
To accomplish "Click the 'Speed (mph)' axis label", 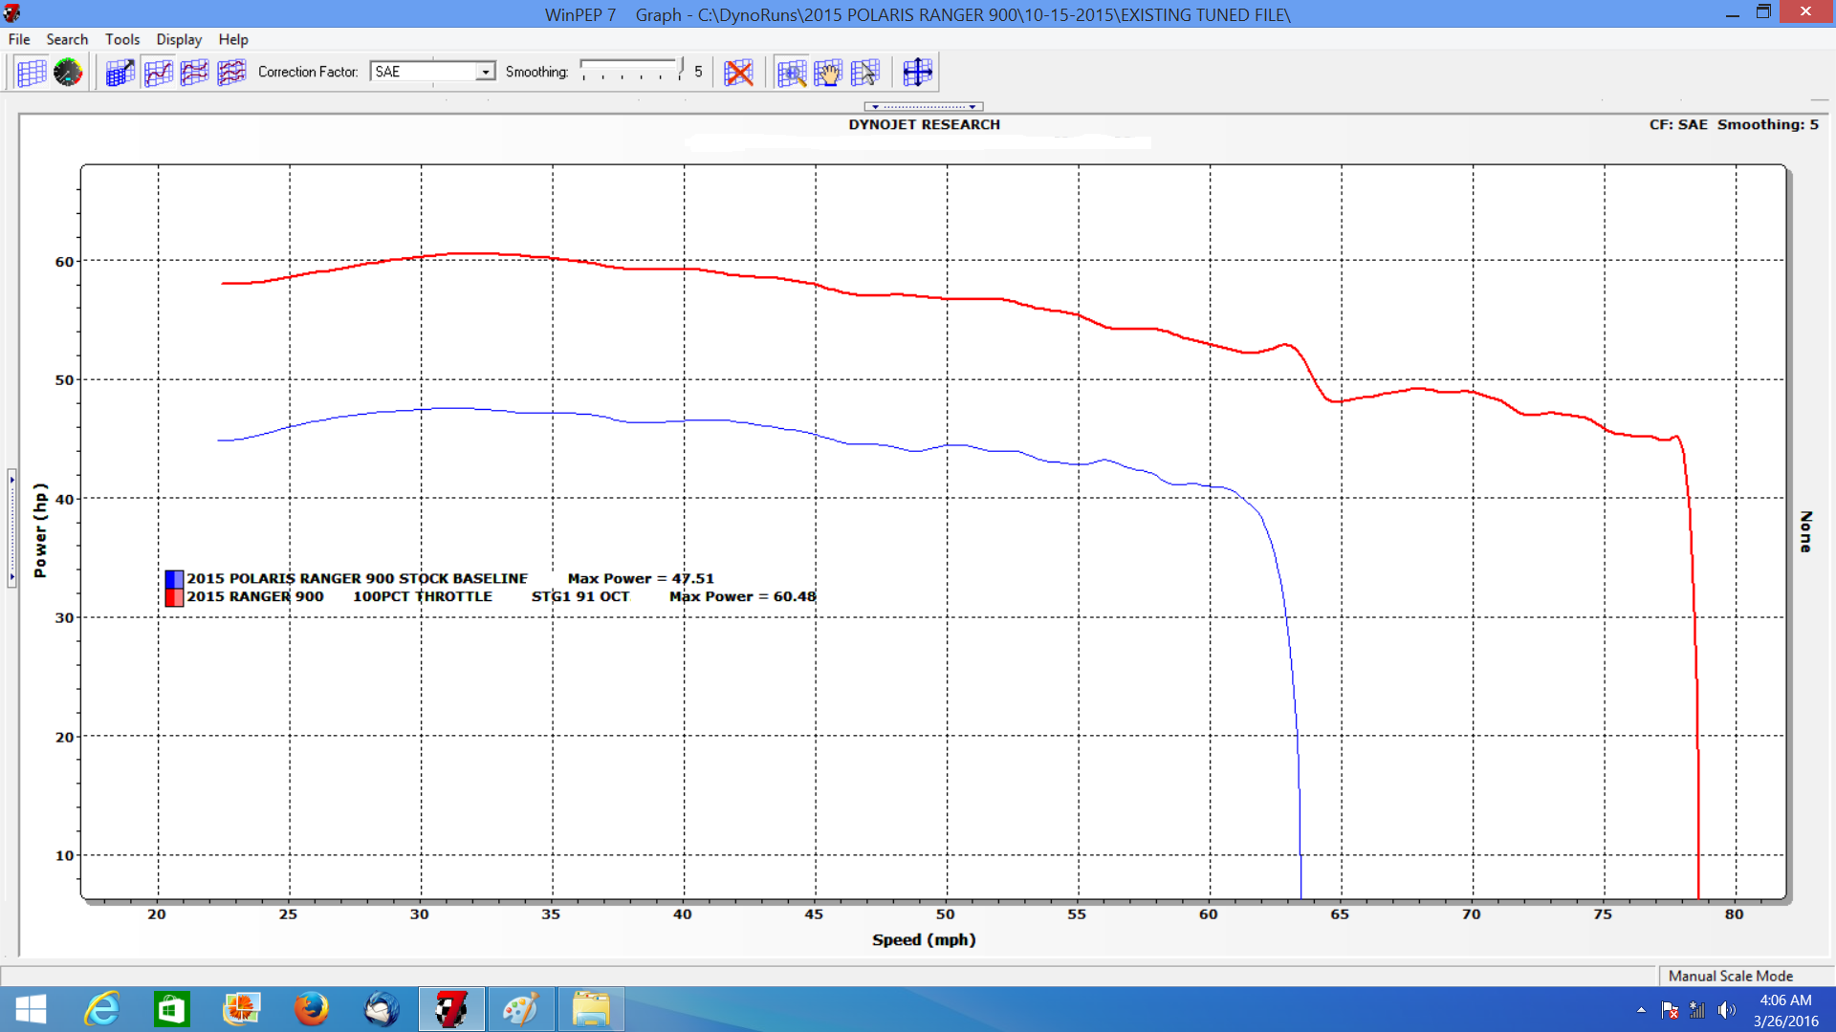I will [x=924, y=940].
